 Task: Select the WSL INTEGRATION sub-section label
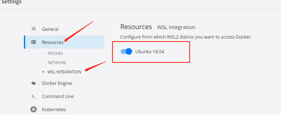pos(64,72)
